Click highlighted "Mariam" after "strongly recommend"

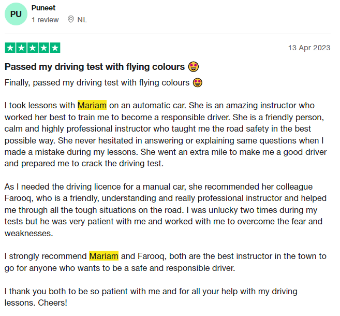(104, 256)
